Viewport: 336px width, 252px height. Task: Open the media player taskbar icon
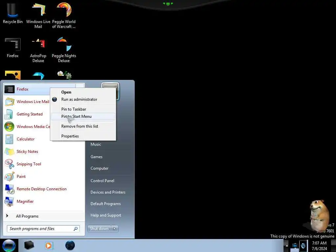point(49,245)
